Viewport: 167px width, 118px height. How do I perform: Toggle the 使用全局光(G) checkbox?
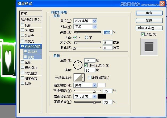click(x=86, y=65)
